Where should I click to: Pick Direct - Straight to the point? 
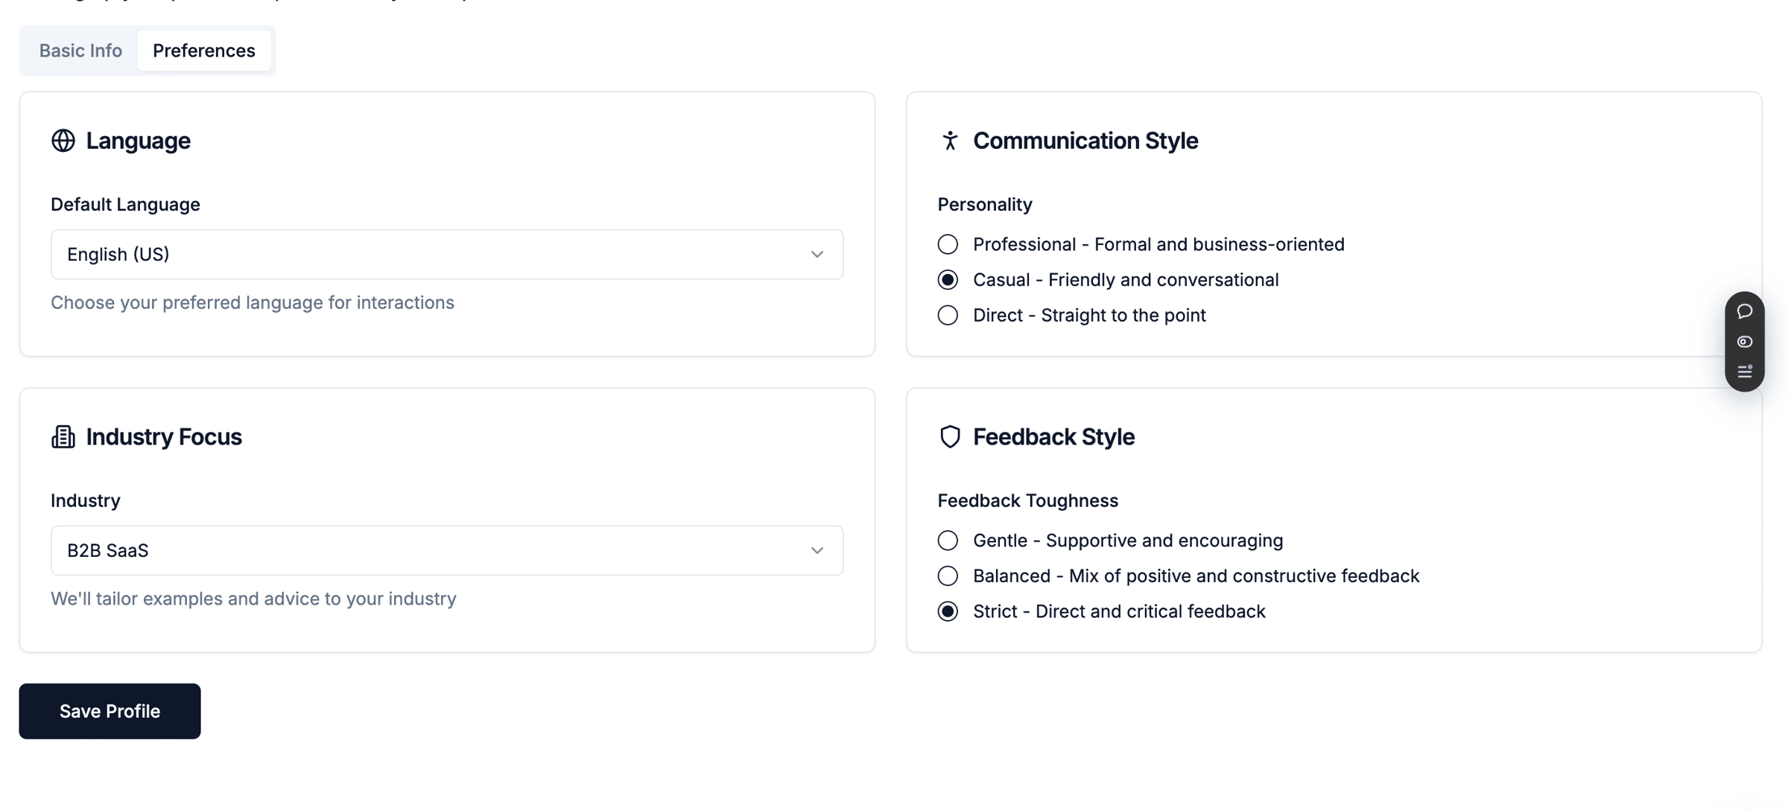click(948, 316)
